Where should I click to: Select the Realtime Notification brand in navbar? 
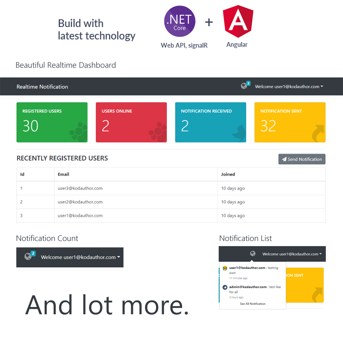click(42, 86)
